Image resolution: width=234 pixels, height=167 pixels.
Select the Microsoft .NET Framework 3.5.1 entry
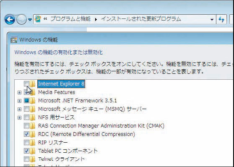(78, 101)
